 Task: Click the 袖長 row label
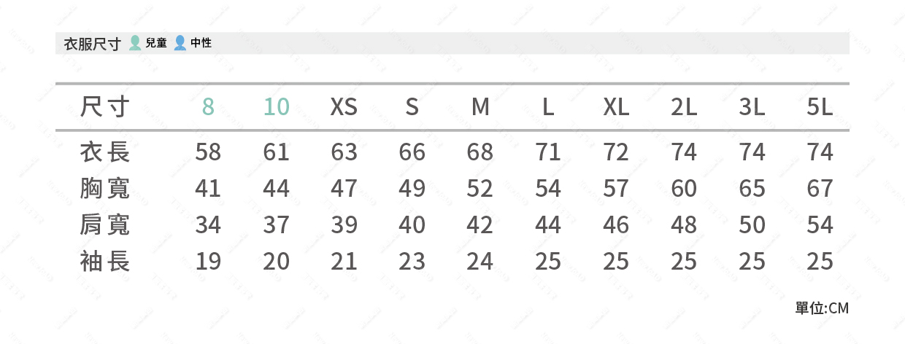(x=106, y=261)
